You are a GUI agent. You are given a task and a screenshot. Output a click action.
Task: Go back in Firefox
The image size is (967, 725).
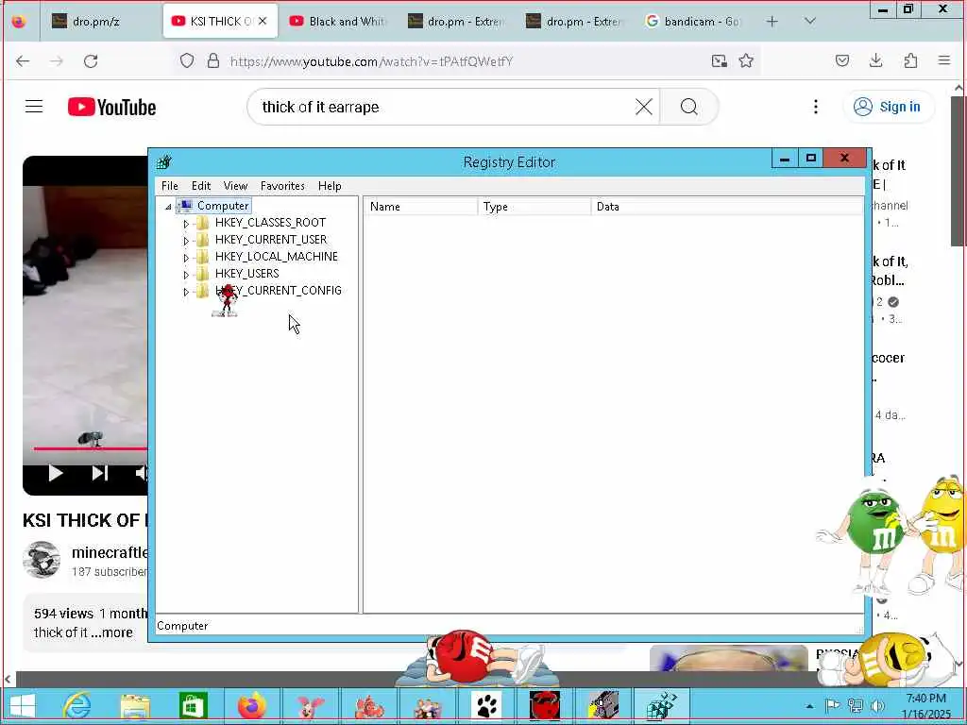[x=23, y=61]
